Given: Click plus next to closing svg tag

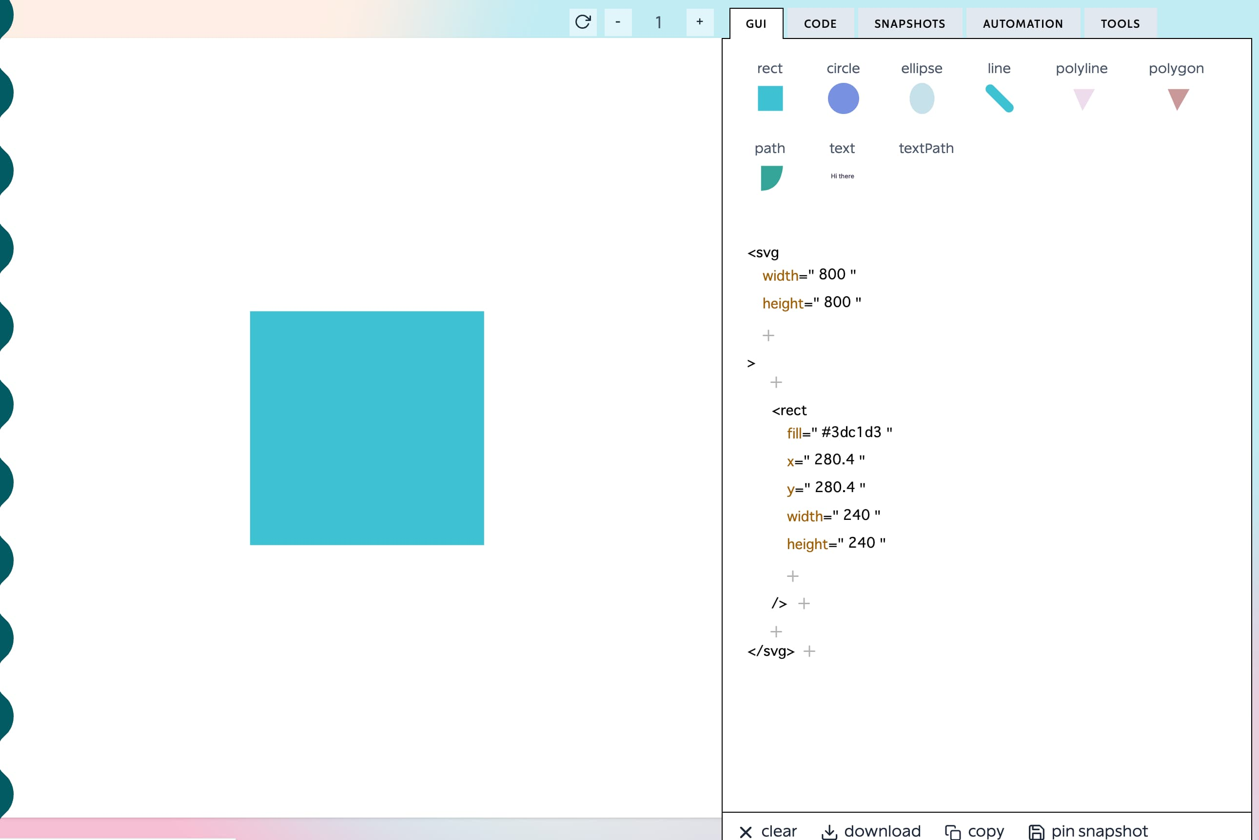Looking at the screenshot, I should (x=809, y=651).
